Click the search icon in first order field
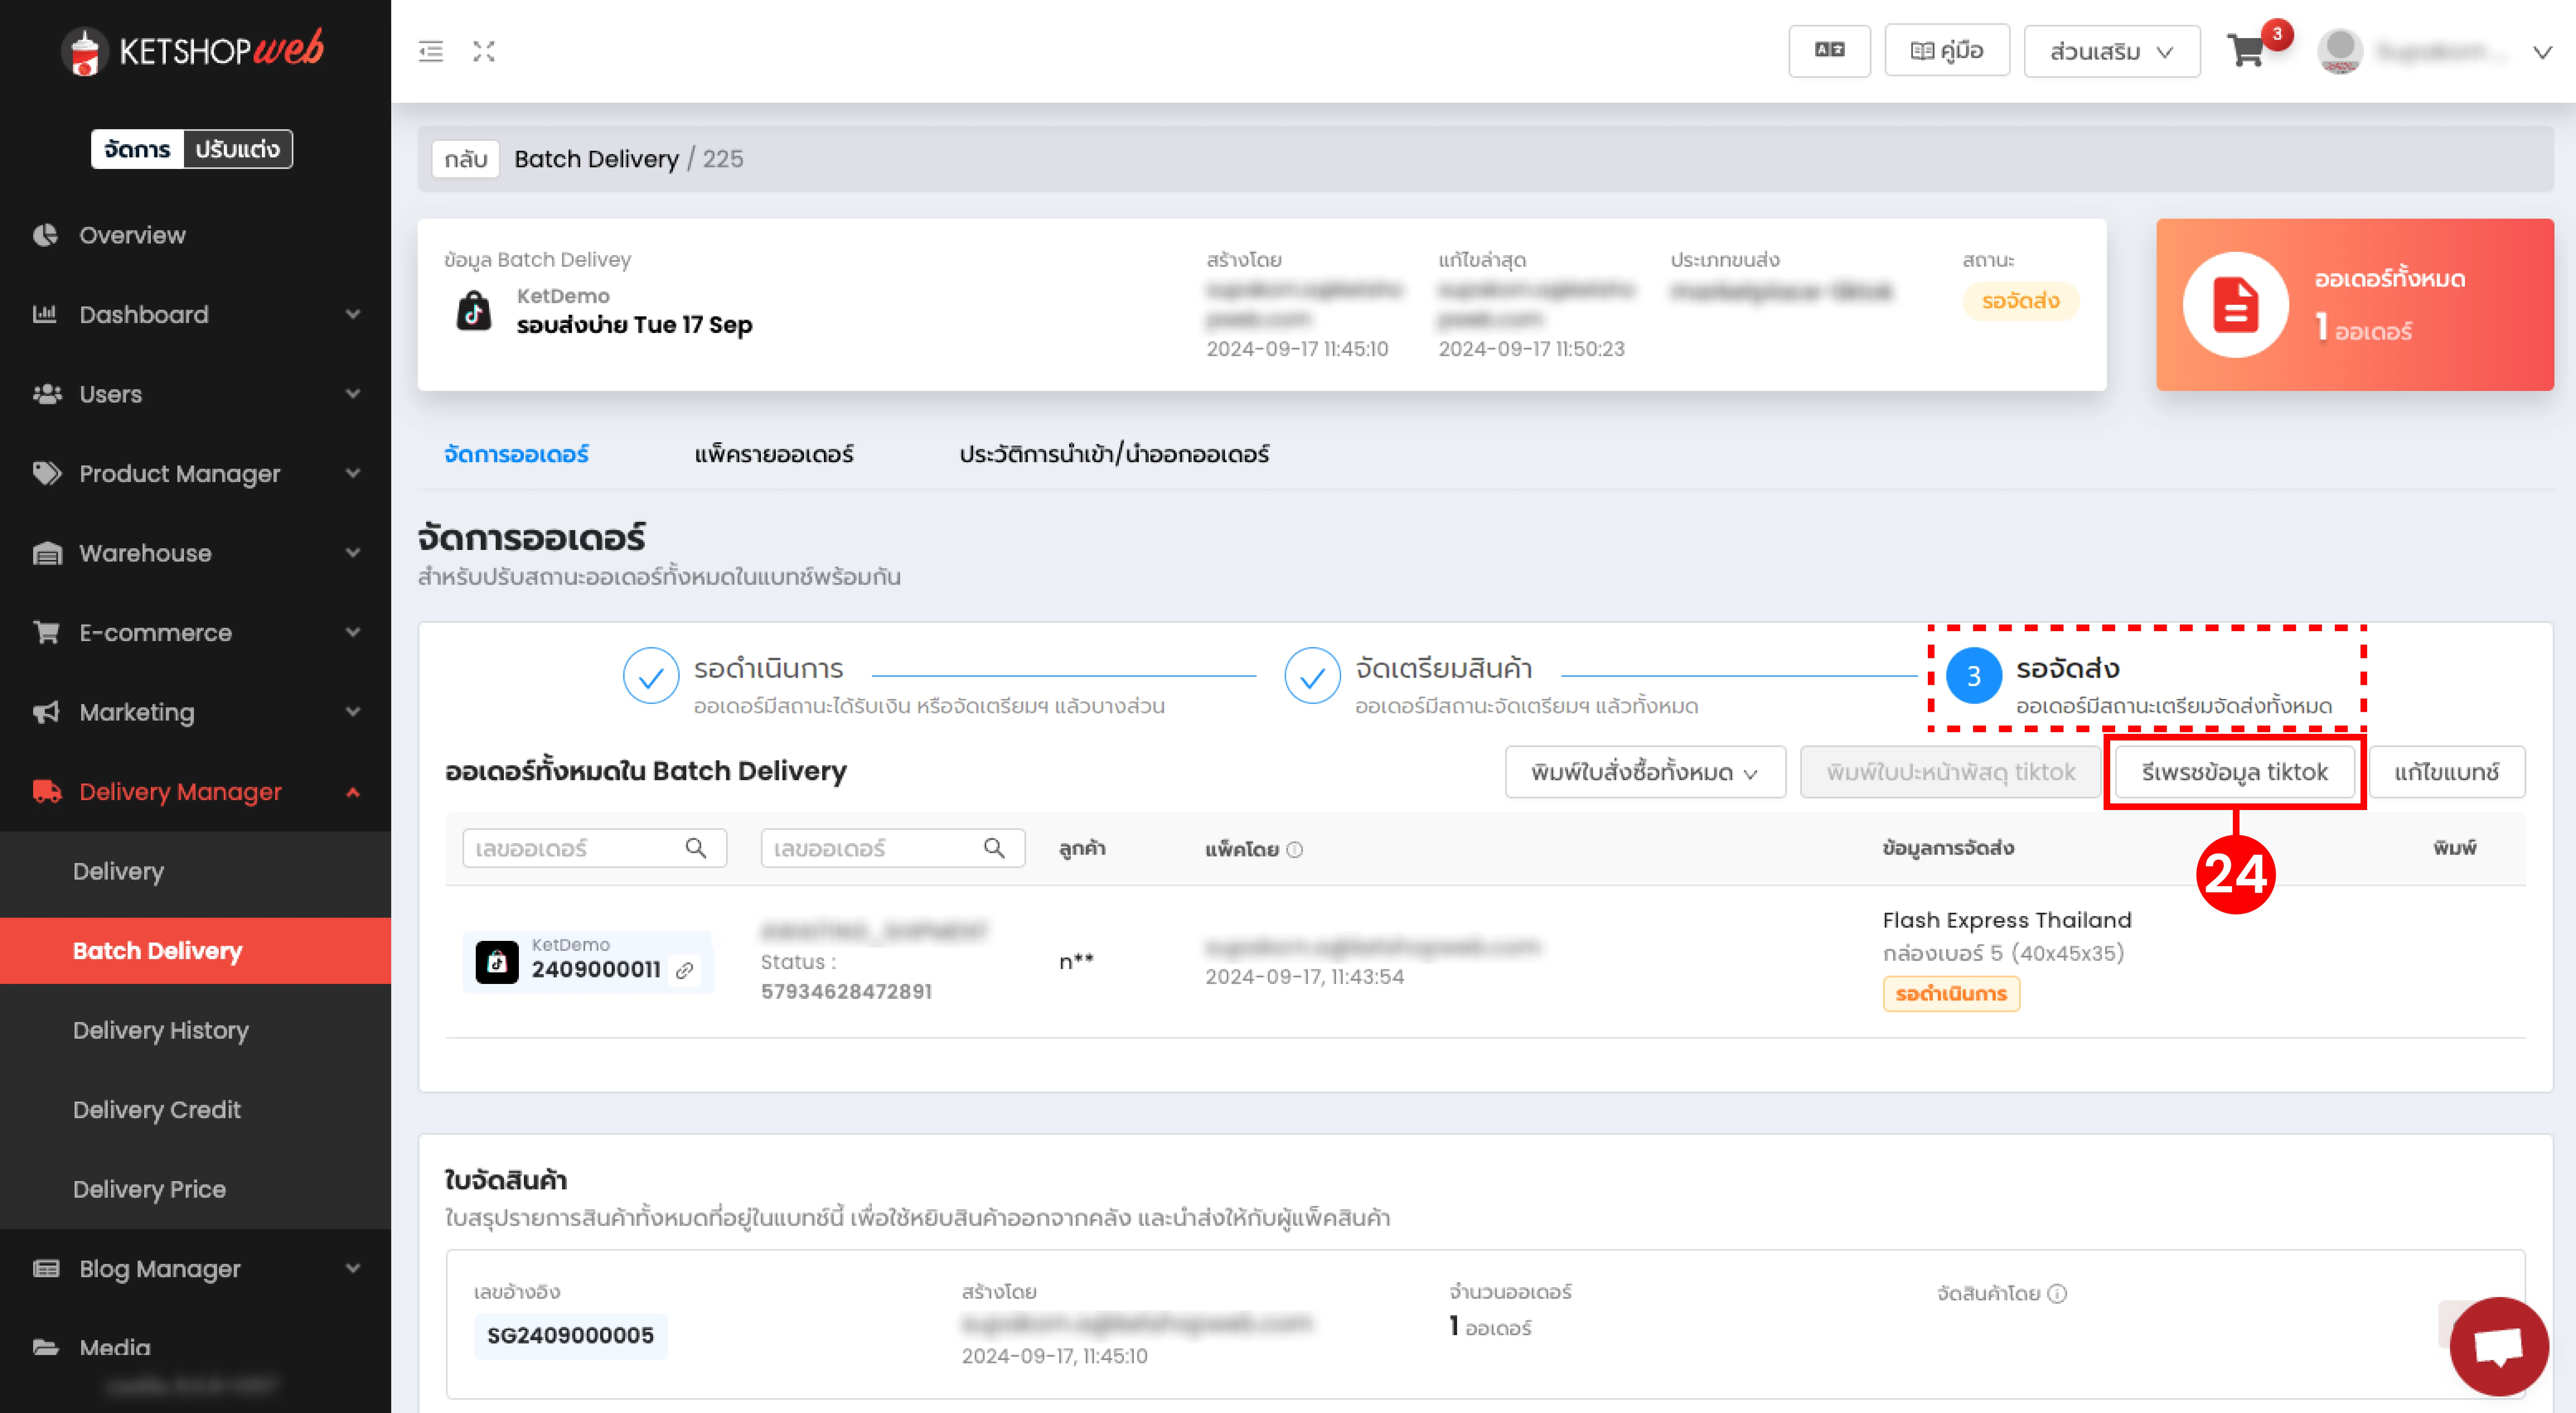The height and width of the screenshot is (1413, 2576). point(696,849)
